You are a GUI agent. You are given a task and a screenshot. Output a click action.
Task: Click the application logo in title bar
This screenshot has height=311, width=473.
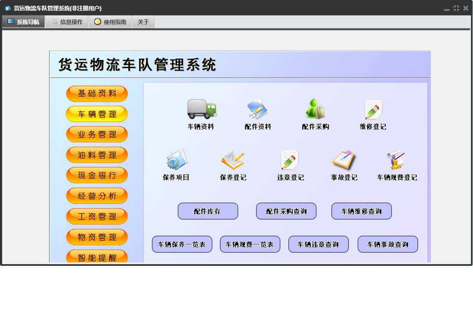click(x=8, y=8)
